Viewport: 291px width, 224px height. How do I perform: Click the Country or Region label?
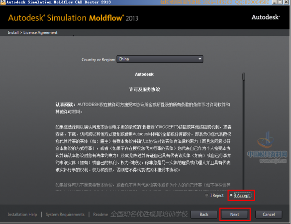(x=98, y=60)
